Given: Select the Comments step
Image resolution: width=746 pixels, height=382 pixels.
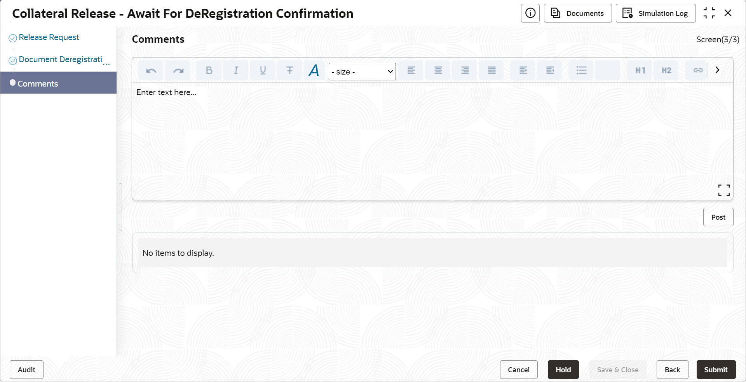Looking at the screenshot, I should point(58,83).
